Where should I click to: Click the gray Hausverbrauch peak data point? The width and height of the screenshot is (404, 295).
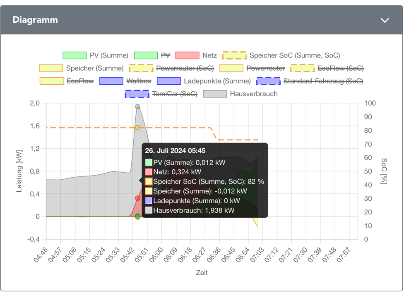[x=138, y=107]
